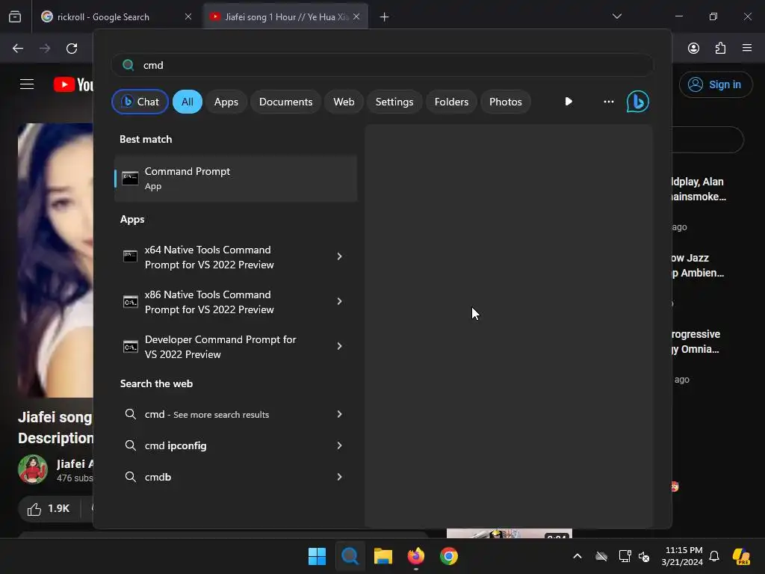This screenshot has height=574, width=765.
Task: Expand the 'cmd ipconfig' web suggestion chevron
Action: click(340, 445)
